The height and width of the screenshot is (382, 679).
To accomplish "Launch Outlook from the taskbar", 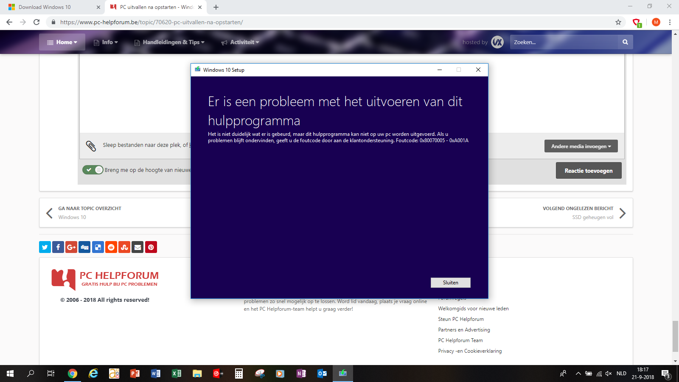I will (322, 374).
